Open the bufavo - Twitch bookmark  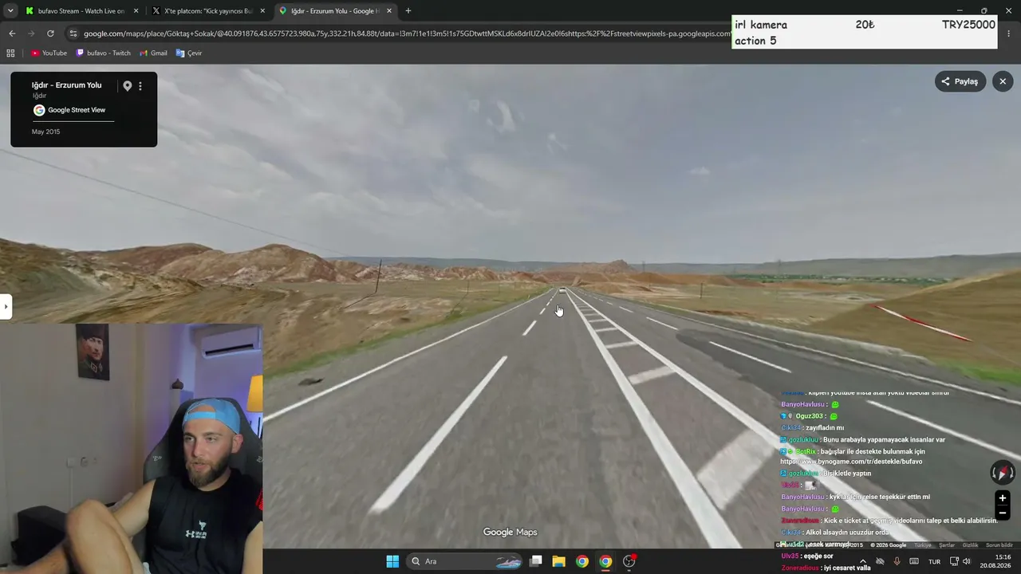point(103,53)
